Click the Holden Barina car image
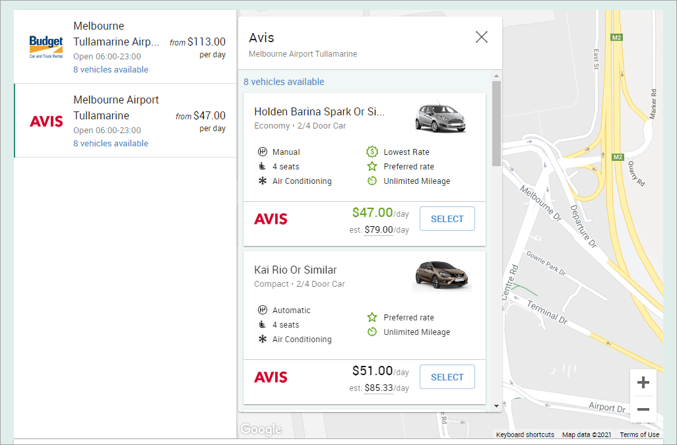 pos(440,117)
